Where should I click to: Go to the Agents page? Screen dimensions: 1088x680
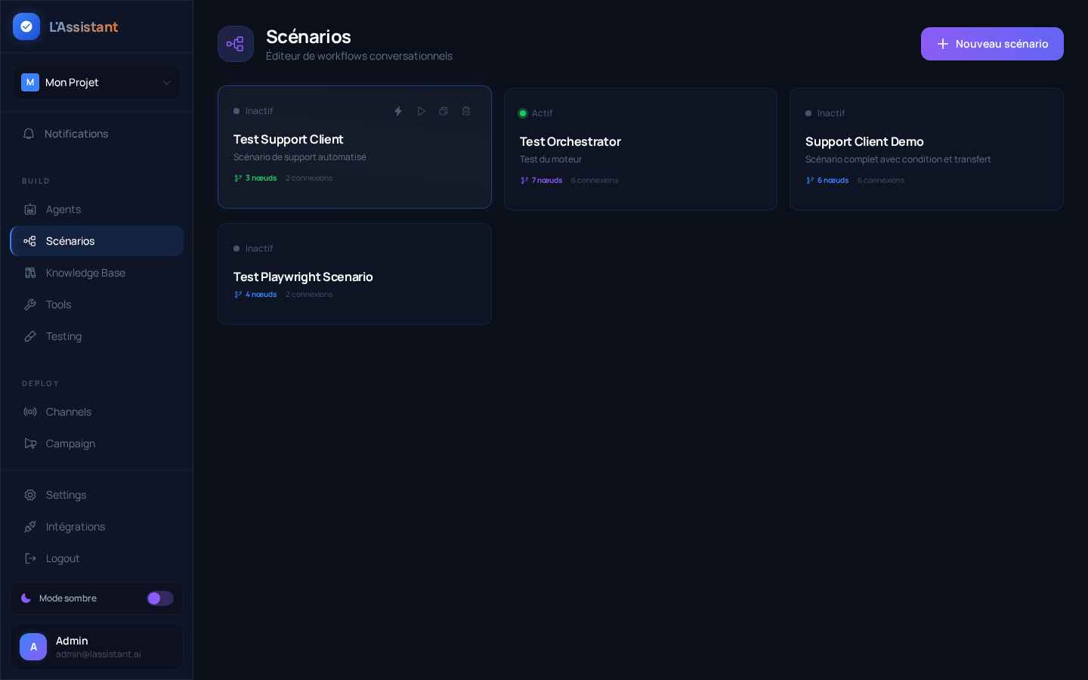click(63, 209)
